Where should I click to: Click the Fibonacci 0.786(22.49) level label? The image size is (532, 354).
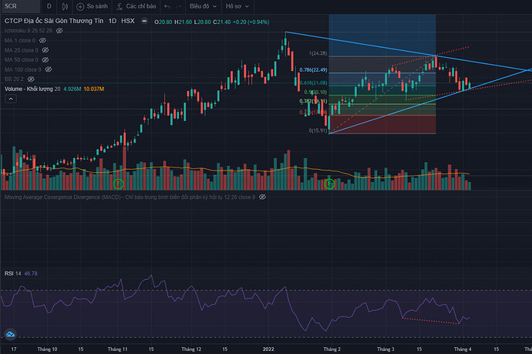coord(313,70)
